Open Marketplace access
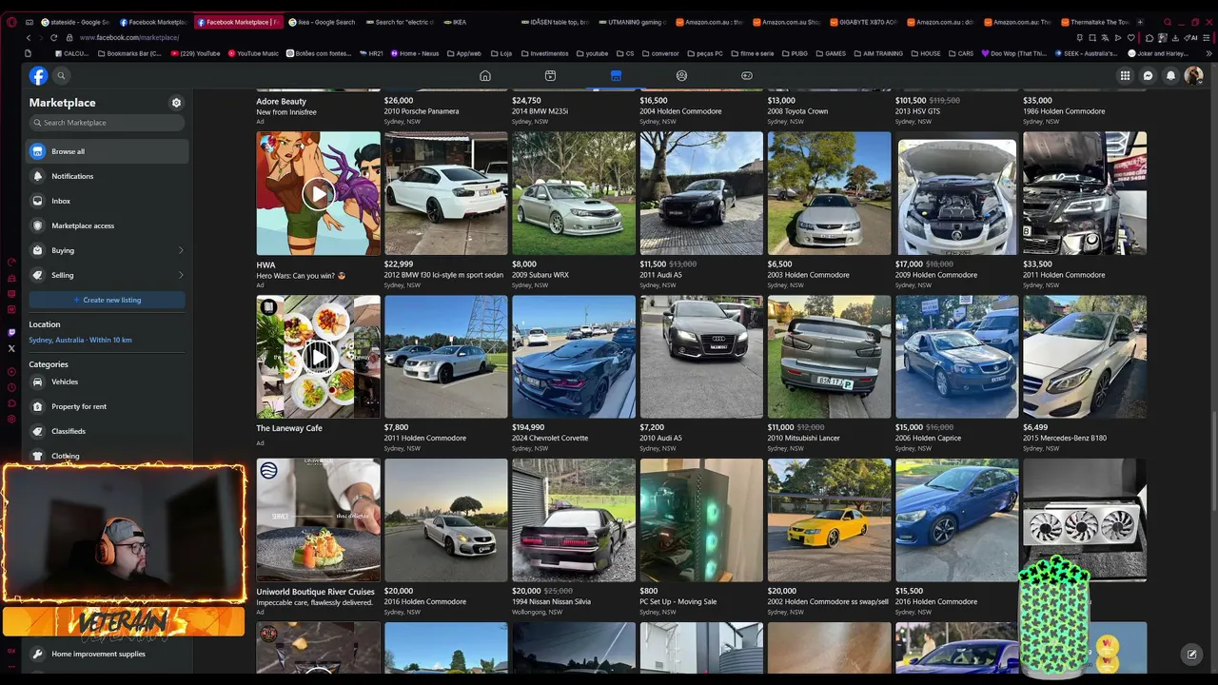Screen dimensions: 1218x685 pyautogui.click(x=108, y=225)
